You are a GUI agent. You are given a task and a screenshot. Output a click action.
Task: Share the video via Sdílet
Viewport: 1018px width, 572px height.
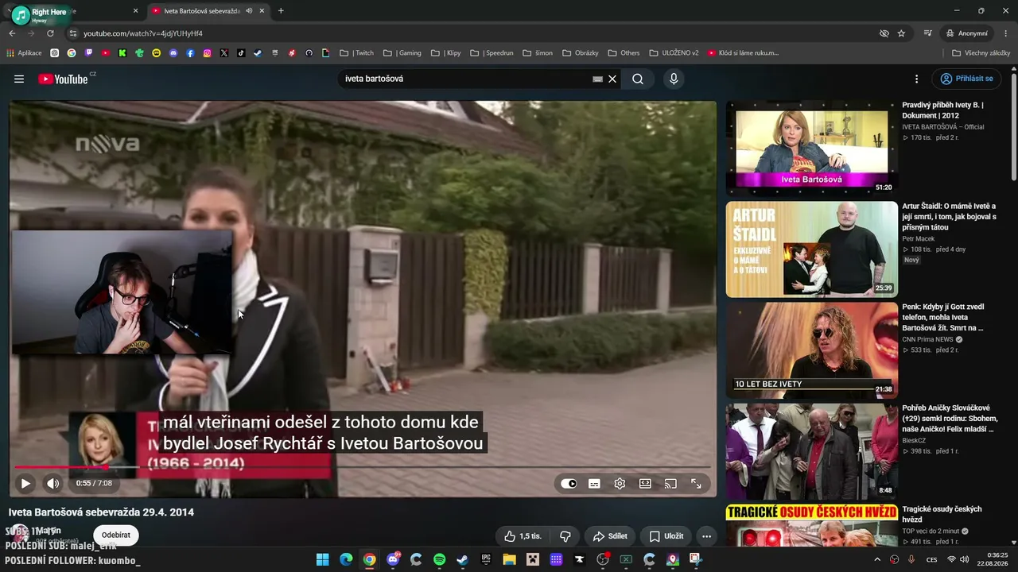tap(610, 536)
